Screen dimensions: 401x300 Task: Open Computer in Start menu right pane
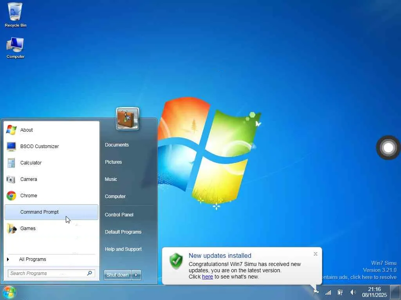point(115,196)
